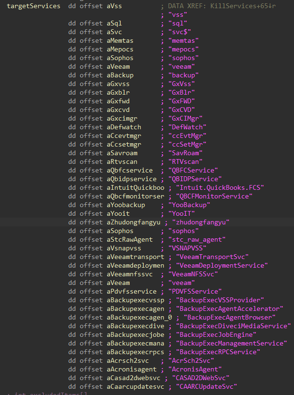Viewport: 294px width, 395px height.
Task: Click the aBackupexecrpcs offset symbol
Action: (x=135, y=352)
